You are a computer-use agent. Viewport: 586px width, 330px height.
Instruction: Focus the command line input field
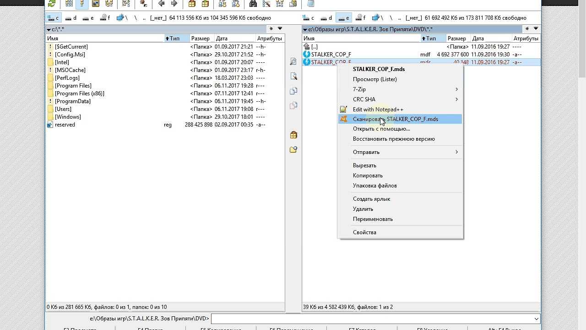(372, 319)
